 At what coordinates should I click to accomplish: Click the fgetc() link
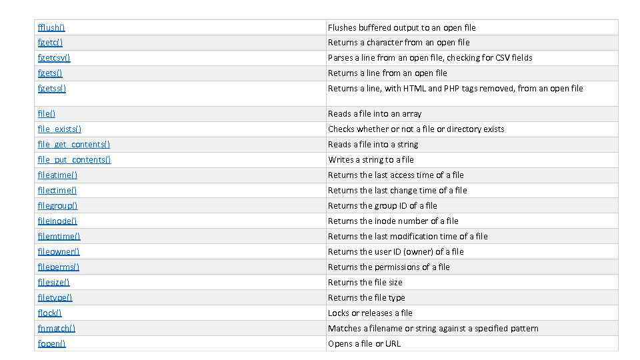[x=50, y=43]
